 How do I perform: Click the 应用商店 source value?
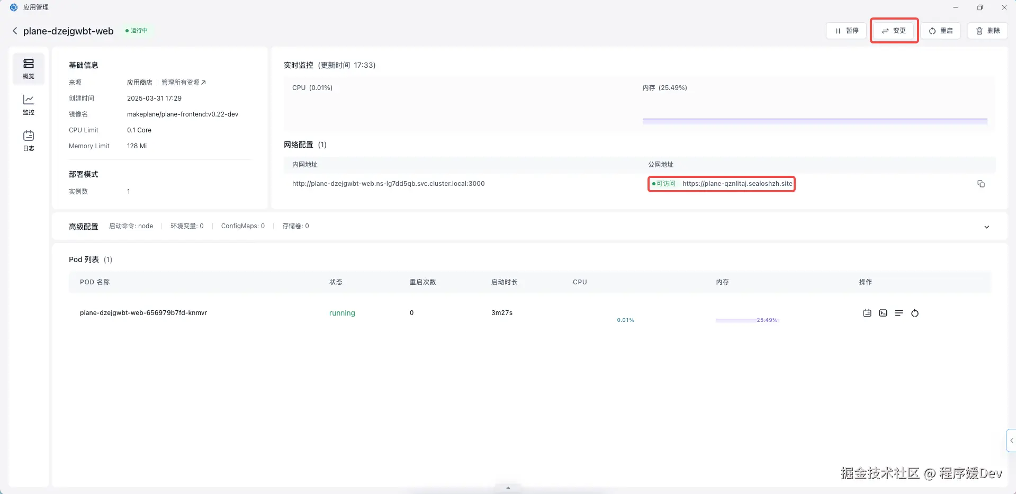[x=140, y=83]
